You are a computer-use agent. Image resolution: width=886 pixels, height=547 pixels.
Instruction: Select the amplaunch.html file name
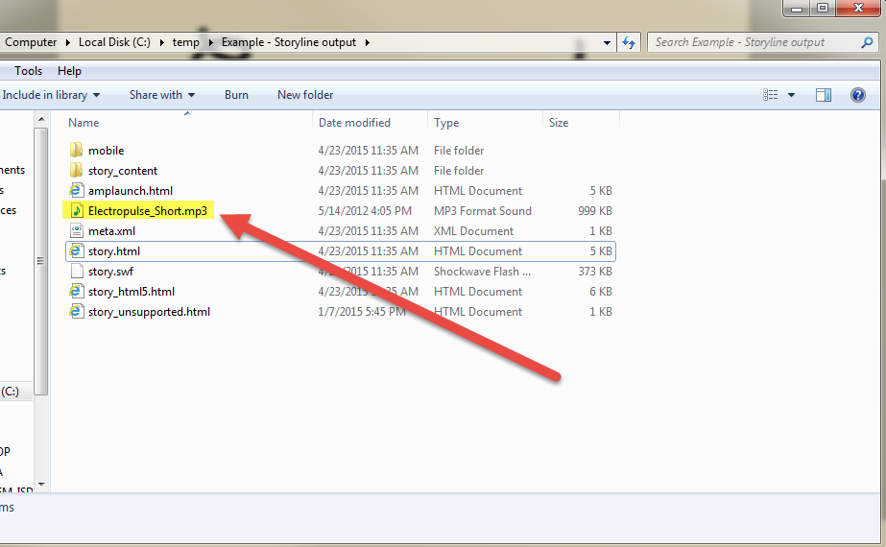(x=131, y=191)
